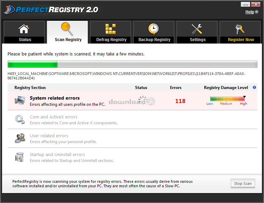The height and width of the screenshot is (203, 264).
Task: Click the gears icon for Com and ActiveX errors
Action: point(20,119)
